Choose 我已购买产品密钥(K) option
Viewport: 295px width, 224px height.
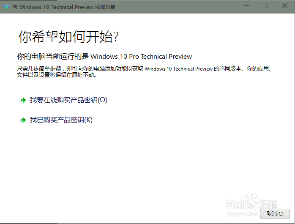click(61, 120)
